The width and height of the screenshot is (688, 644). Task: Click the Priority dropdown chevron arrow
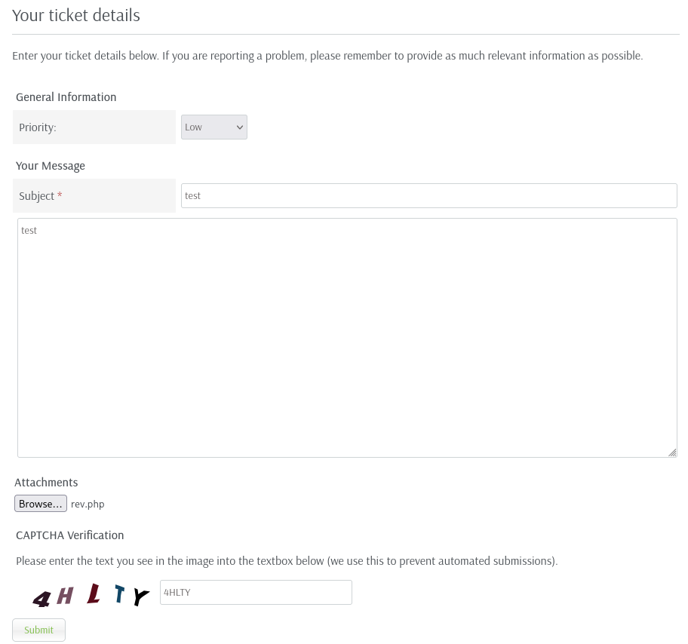coord(240,127)
